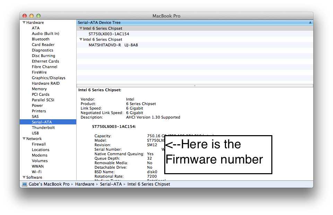Select Locations under Network

41,150
